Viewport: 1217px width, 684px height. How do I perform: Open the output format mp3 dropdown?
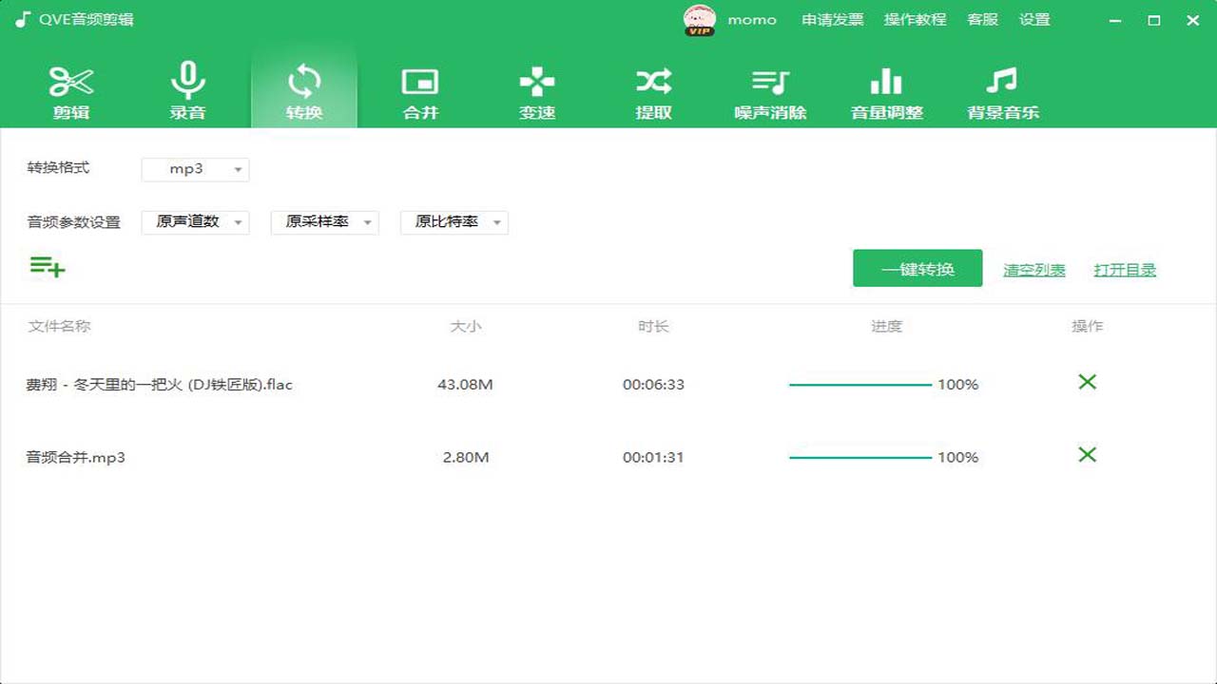(195, 170)
